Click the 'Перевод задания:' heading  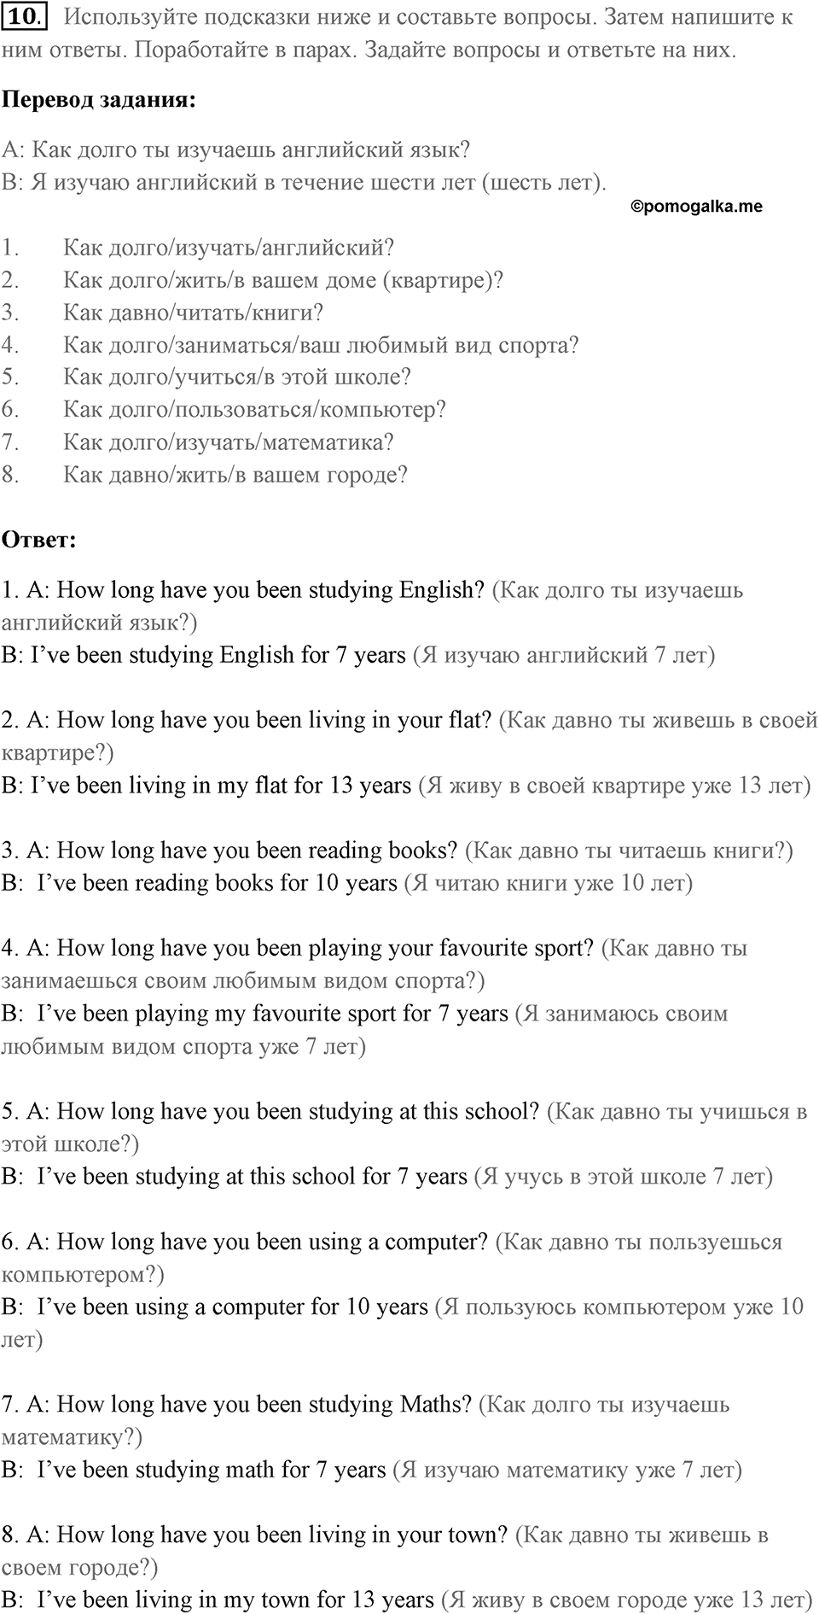[99, 100]
